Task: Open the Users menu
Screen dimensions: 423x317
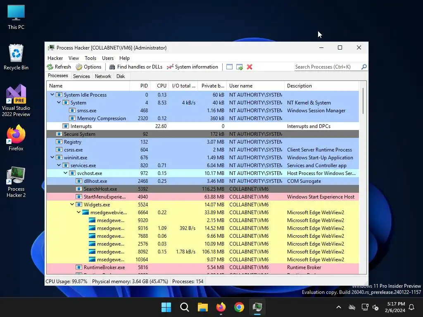Action: [108, 58]
